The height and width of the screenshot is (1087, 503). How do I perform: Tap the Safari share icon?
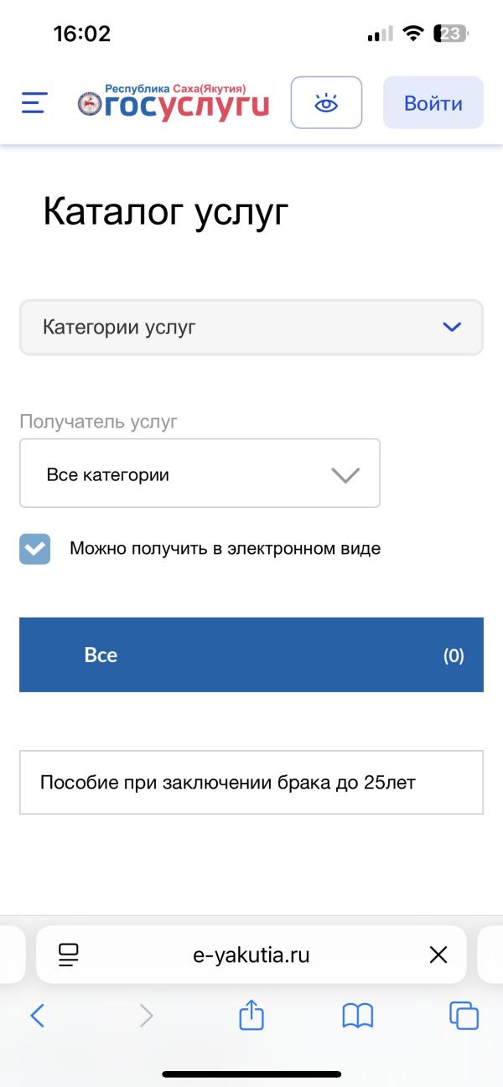[x=251, y=1016]
